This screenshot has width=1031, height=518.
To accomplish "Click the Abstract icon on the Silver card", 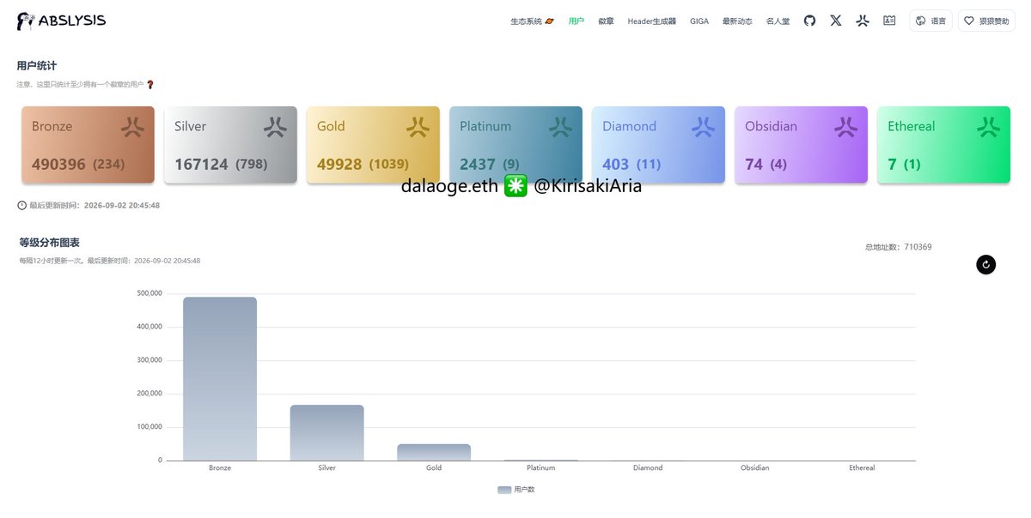I will coord(275,127).
